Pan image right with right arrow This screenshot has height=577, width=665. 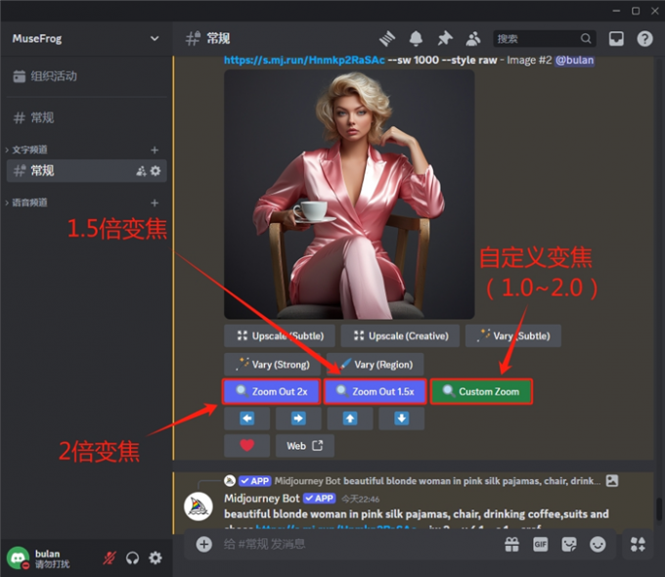(x=298, y=419)
